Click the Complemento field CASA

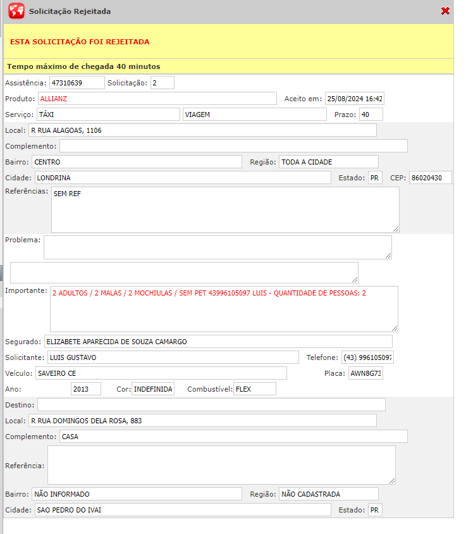(x=233, y=437)
